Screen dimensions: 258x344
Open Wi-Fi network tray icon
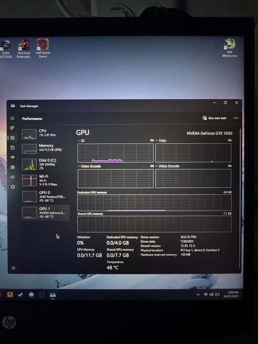pos(205,294)
